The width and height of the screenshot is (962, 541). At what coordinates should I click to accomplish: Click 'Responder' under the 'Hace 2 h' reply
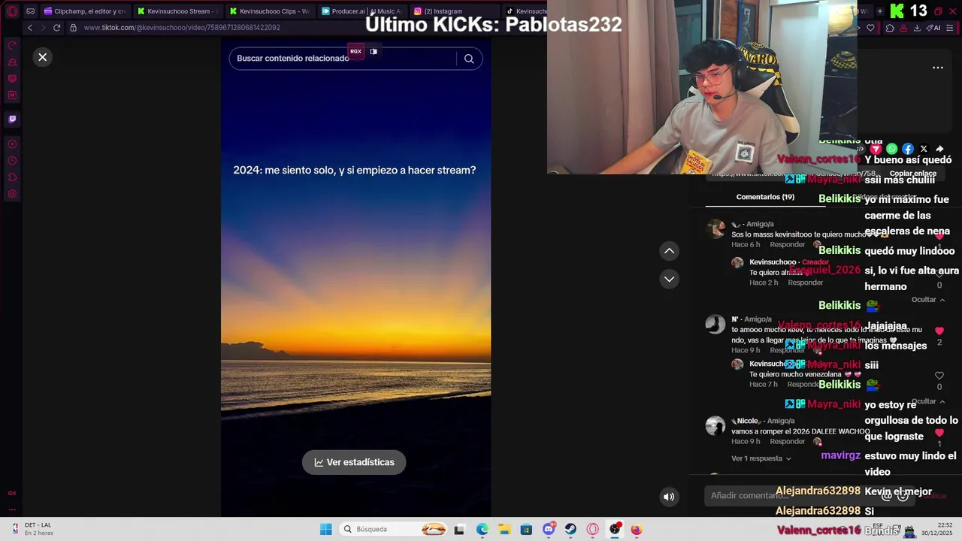point(805,283)
